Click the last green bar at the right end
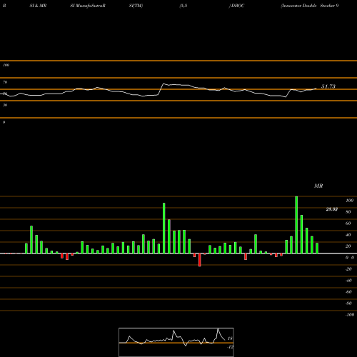 click(317, 248)
